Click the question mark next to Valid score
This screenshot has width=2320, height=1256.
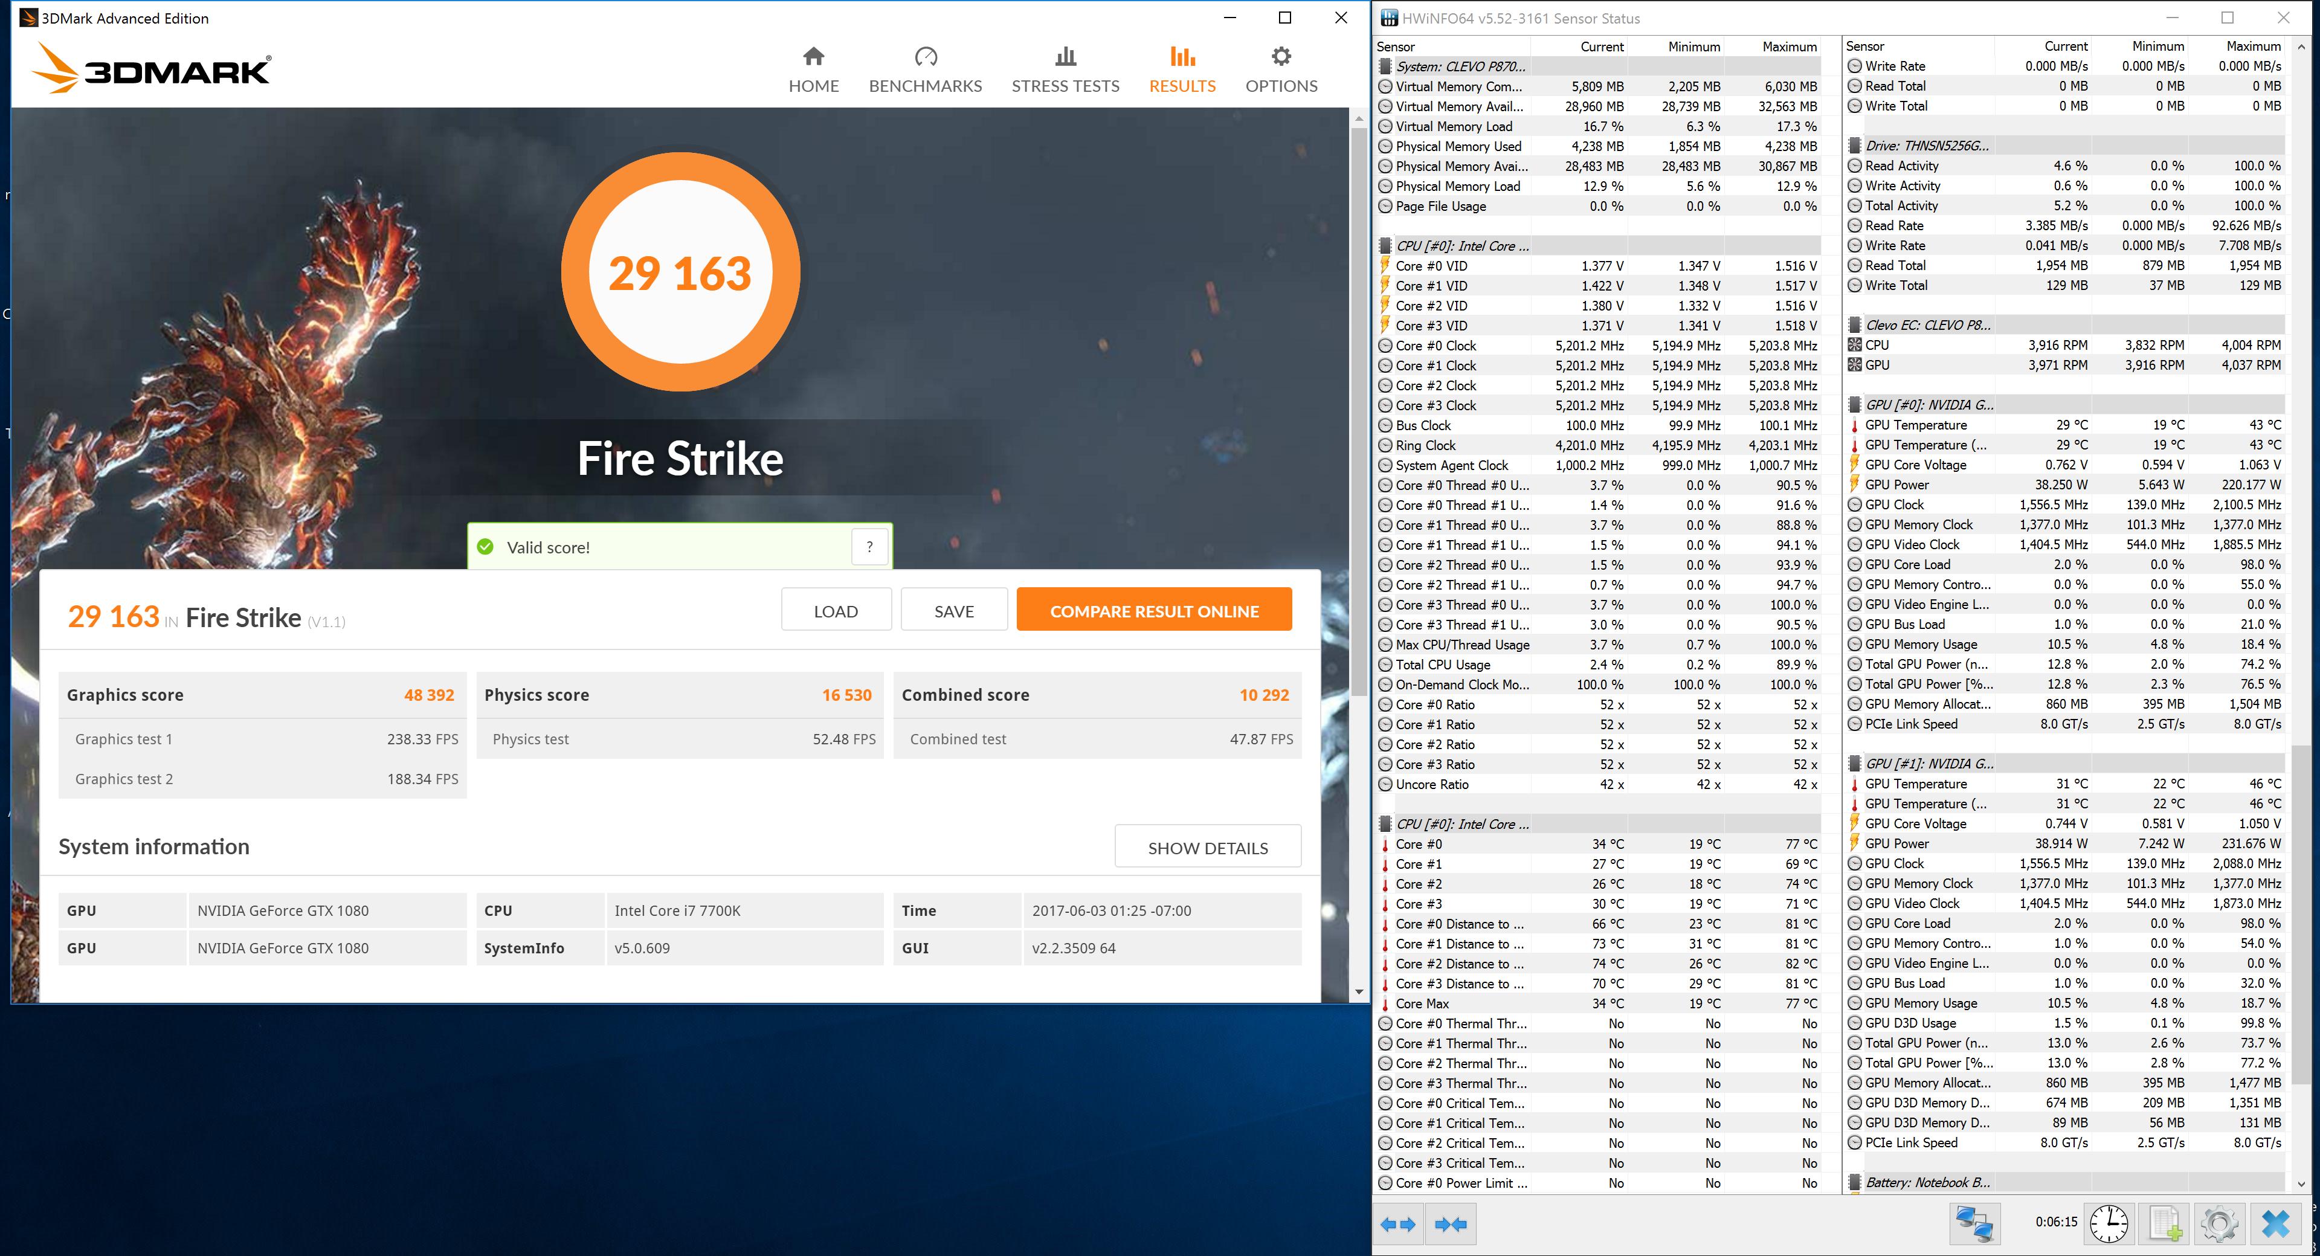pyautogui.click(x=869, y=547)
